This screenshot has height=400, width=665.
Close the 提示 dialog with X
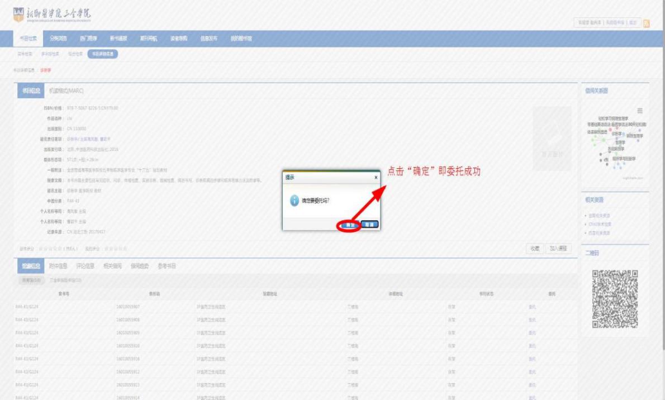pyautogui.click(x=376, y=177)
